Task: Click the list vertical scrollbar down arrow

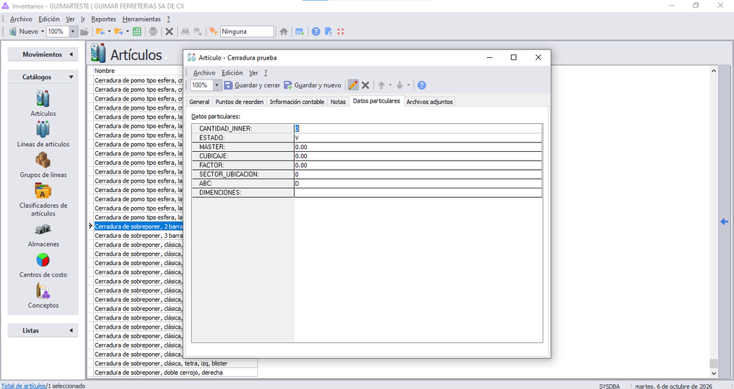Action: (x=713, y=373)
